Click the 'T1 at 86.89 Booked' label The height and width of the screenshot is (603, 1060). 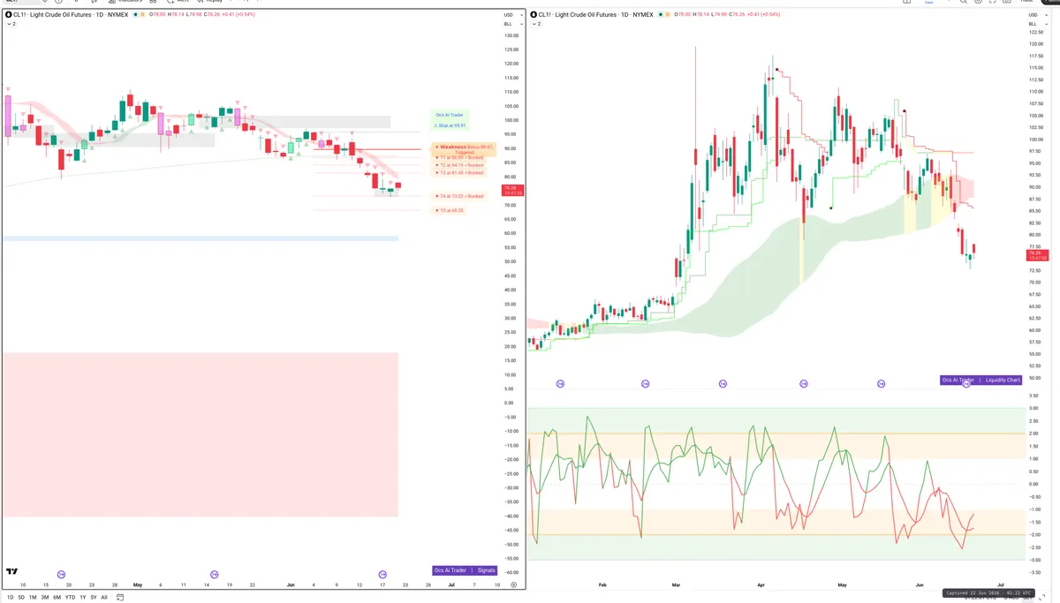point(461,157)
